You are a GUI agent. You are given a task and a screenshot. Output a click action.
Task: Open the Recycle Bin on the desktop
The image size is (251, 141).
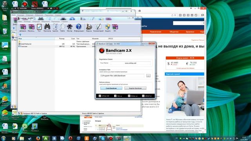click(5, 33)
